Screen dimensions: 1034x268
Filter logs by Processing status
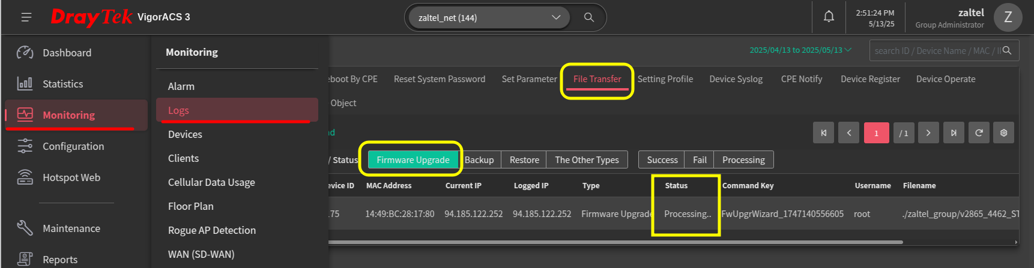743,159
